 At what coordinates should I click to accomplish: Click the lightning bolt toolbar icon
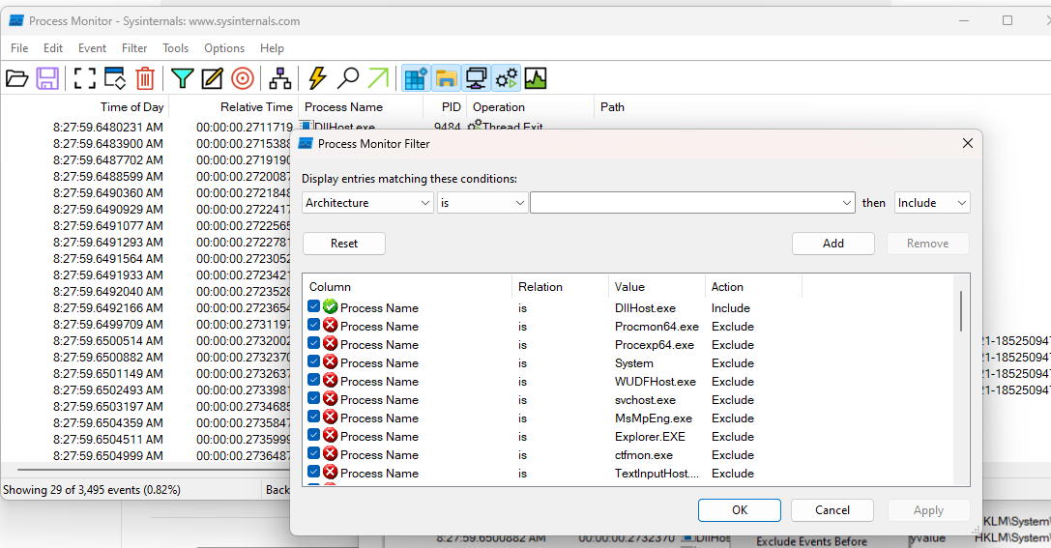pos(317,78)
